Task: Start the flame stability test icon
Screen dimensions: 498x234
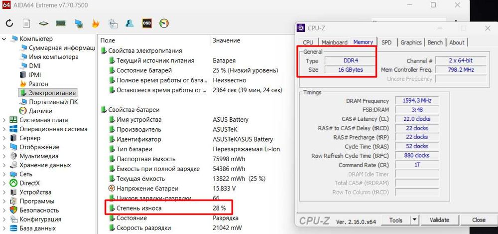Action: point(95,23)
